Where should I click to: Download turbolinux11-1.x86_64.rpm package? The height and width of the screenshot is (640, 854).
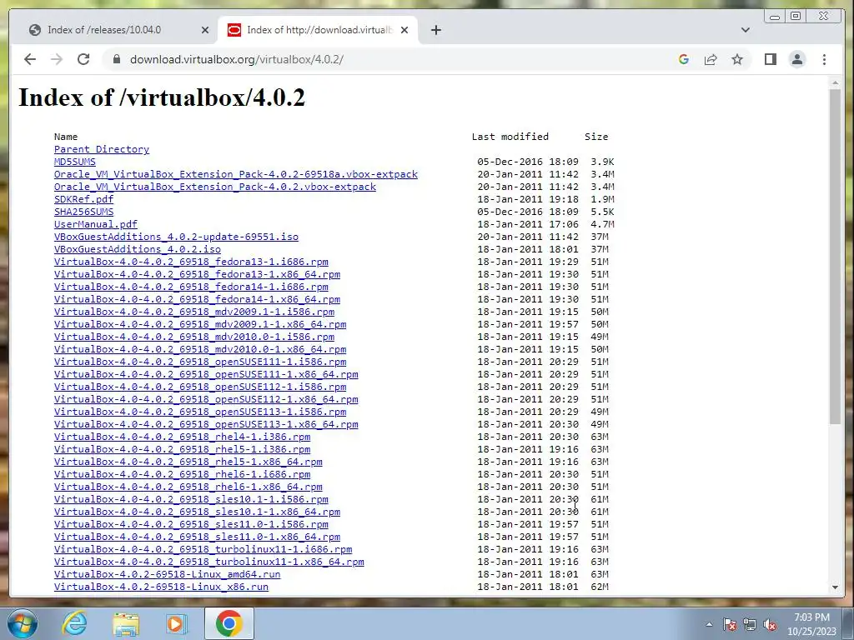point(209,562)
